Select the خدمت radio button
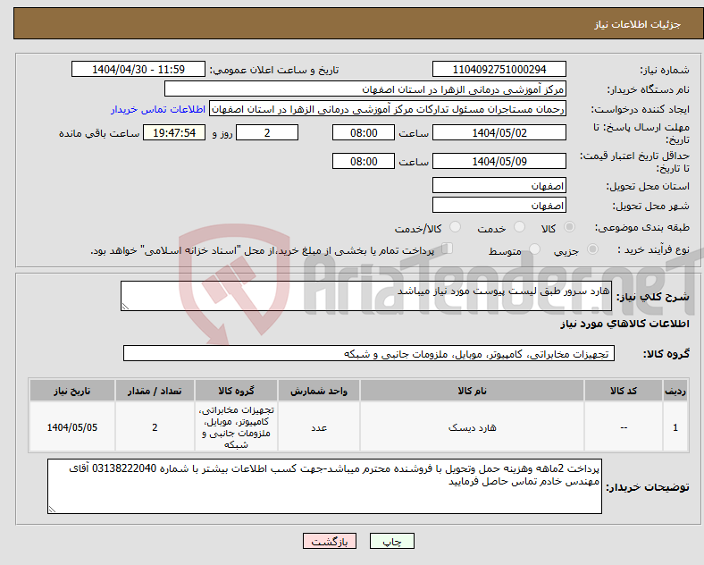The height and width of the screenshot is (565, 704). [x=519, y=227]
